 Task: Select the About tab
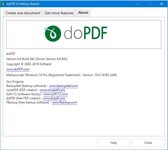(83, 13)
